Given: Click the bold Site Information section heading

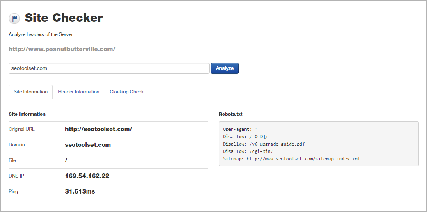Looking at the screenshot, I should [x=27, y=114].
